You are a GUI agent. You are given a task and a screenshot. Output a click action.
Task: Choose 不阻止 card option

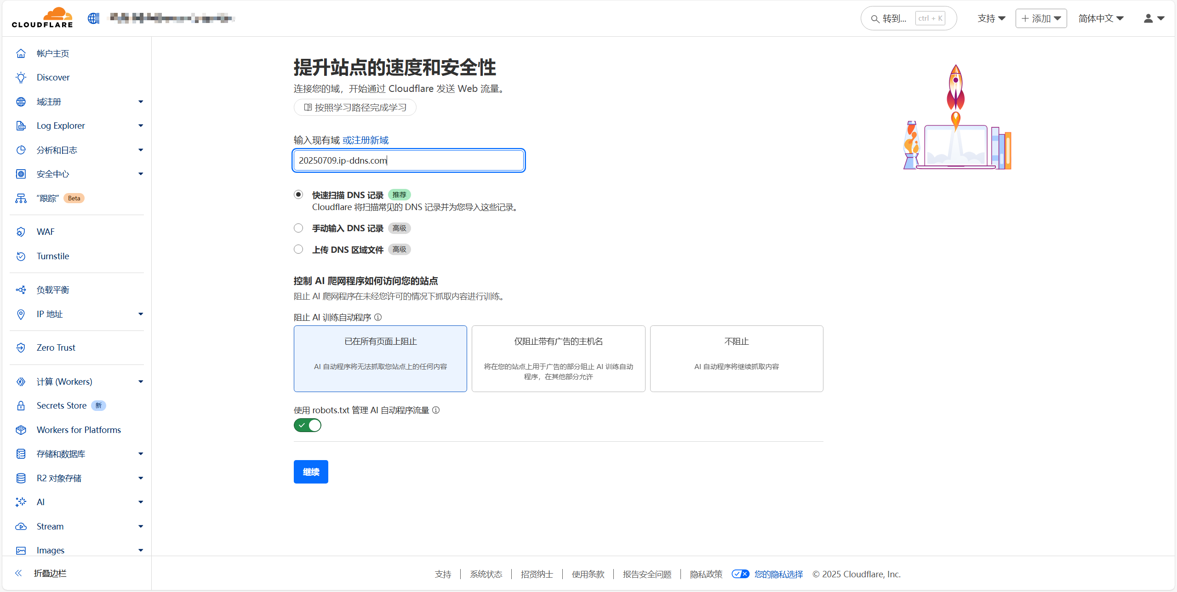click(737, 359)
